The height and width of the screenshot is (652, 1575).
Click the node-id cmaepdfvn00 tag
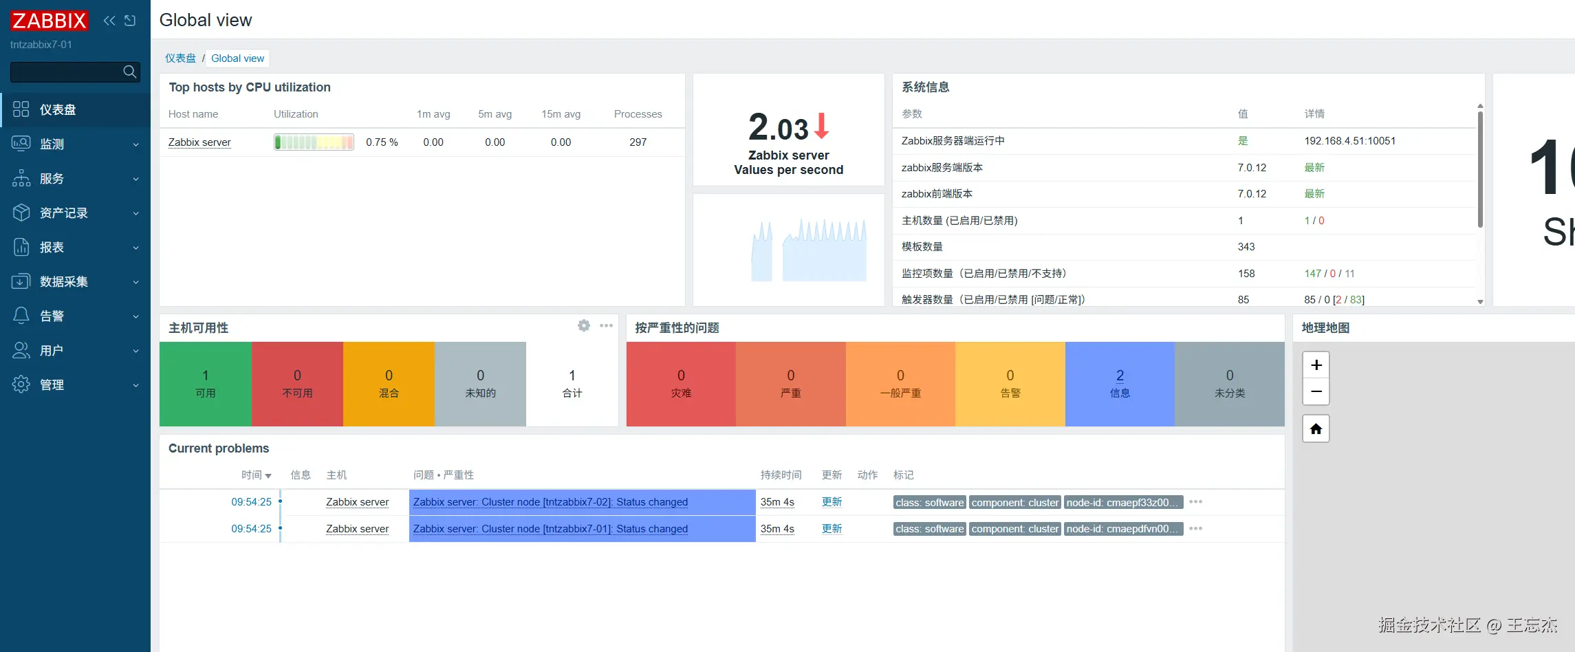tap(1124, 529)
